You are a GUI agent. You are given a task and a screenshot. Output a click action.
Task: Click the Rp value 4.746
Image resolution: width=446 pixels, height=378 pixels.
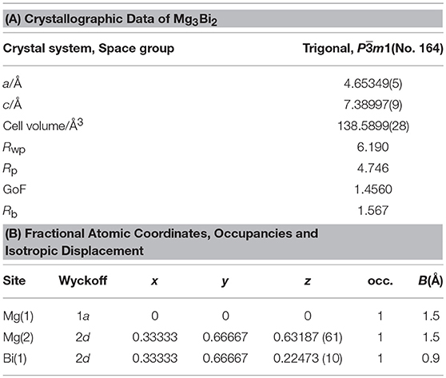tap(373, 168)
